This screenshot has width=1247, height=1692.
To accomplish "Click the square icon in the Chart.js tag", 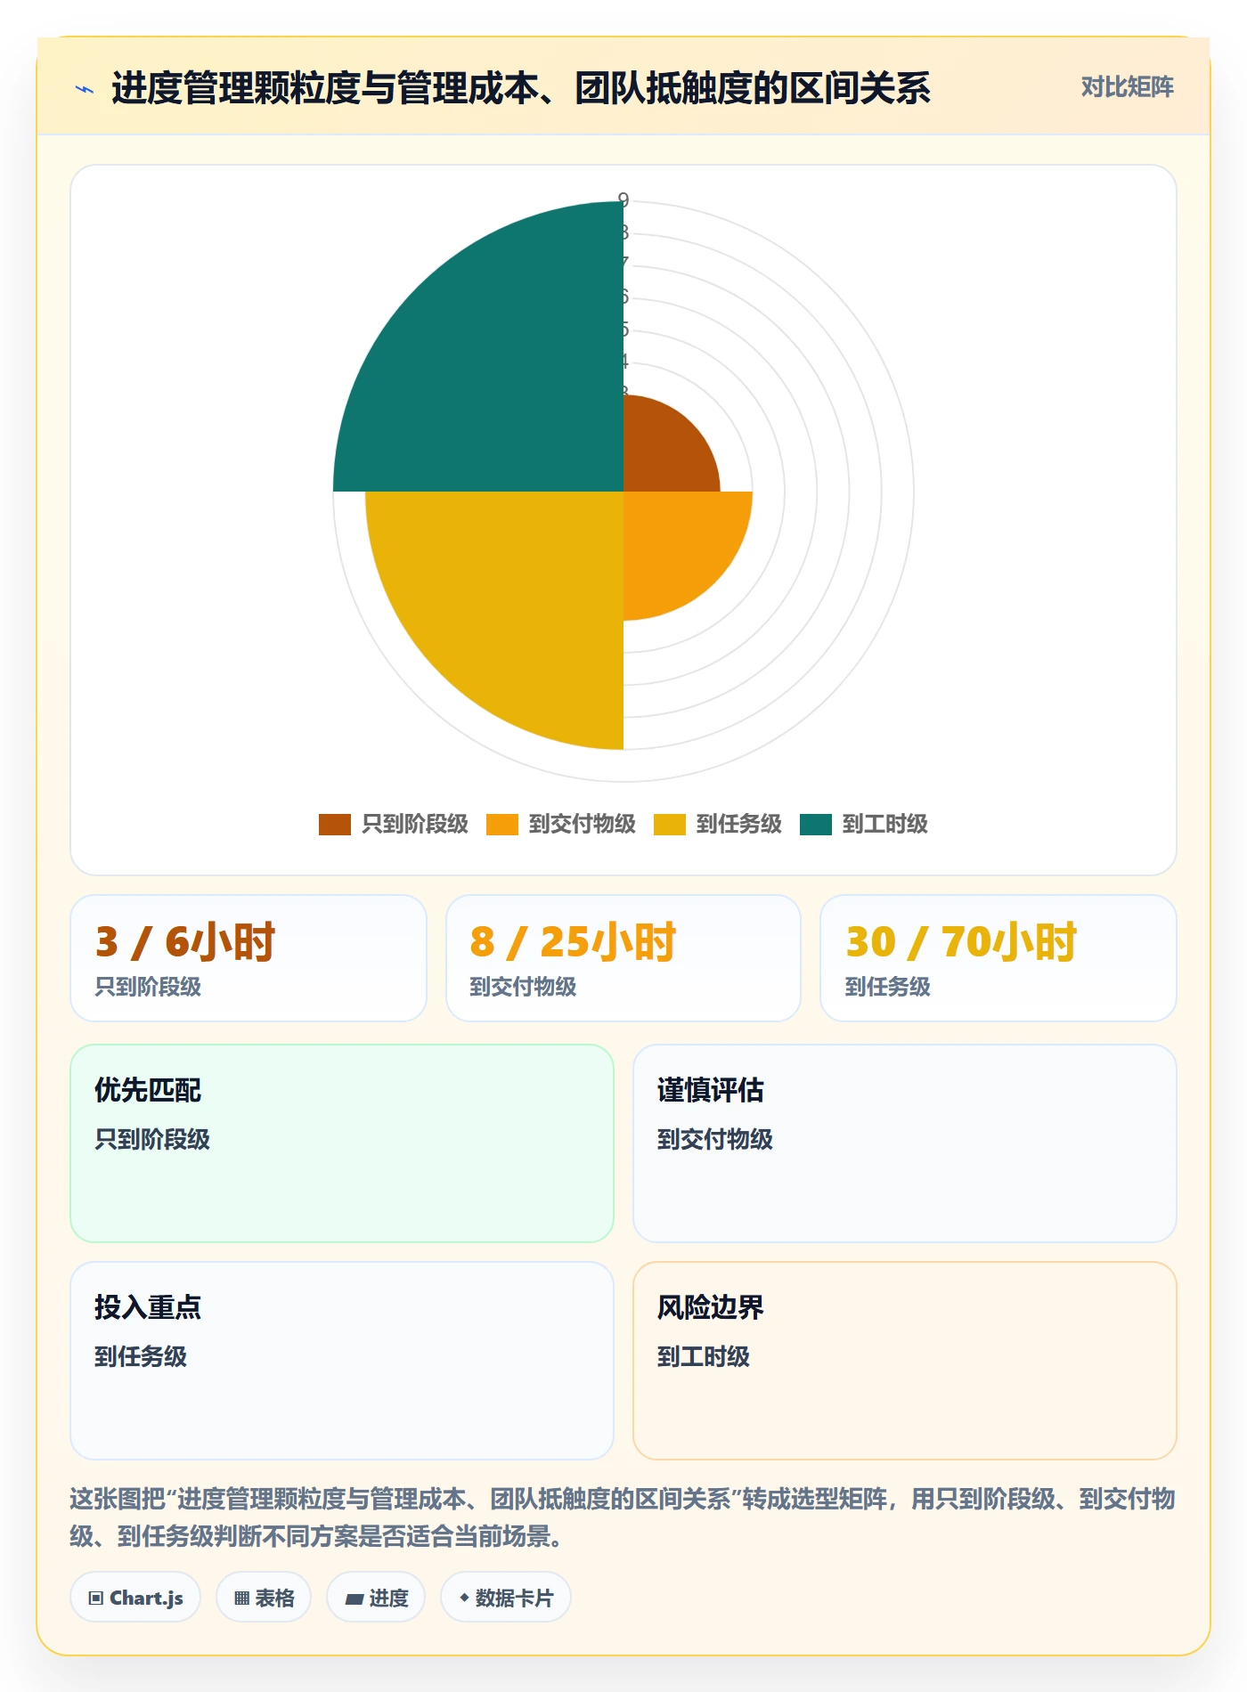I will pyautogui.click(x=96, y=1598).
